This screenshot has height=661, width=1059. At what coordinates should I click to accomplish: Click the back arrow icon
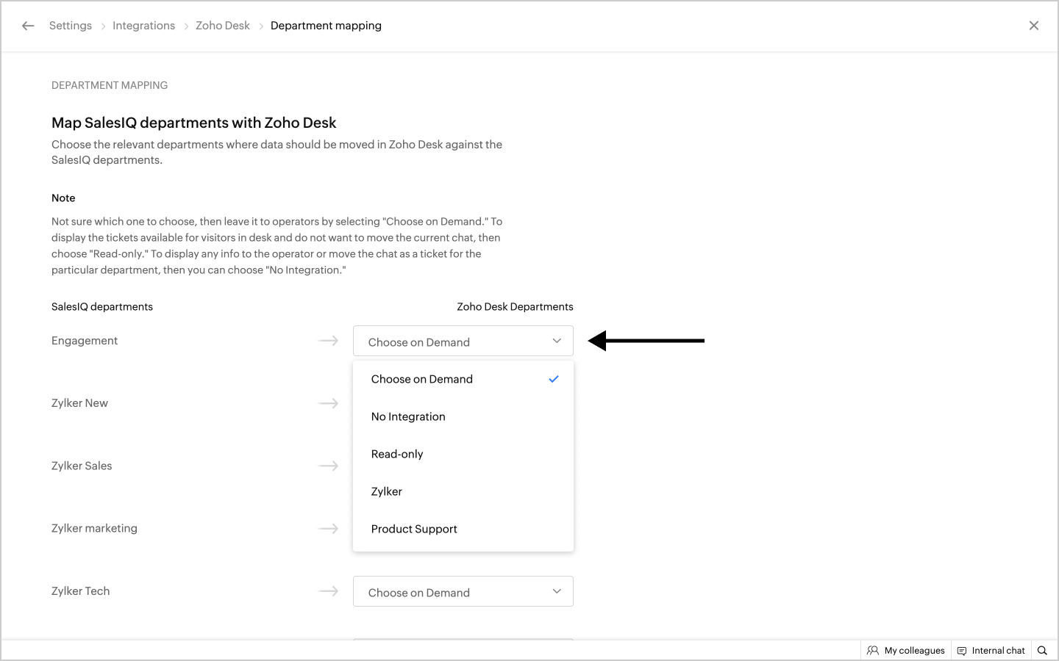coord(28,26)
